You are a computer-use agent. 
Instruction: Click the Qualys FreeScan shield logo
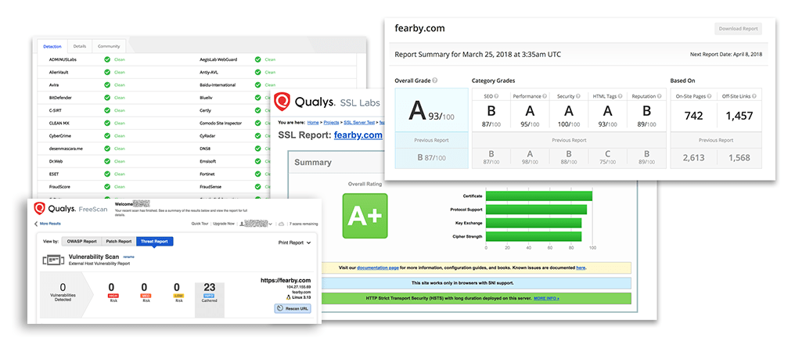pyautogui.click(x=38, y=209)
